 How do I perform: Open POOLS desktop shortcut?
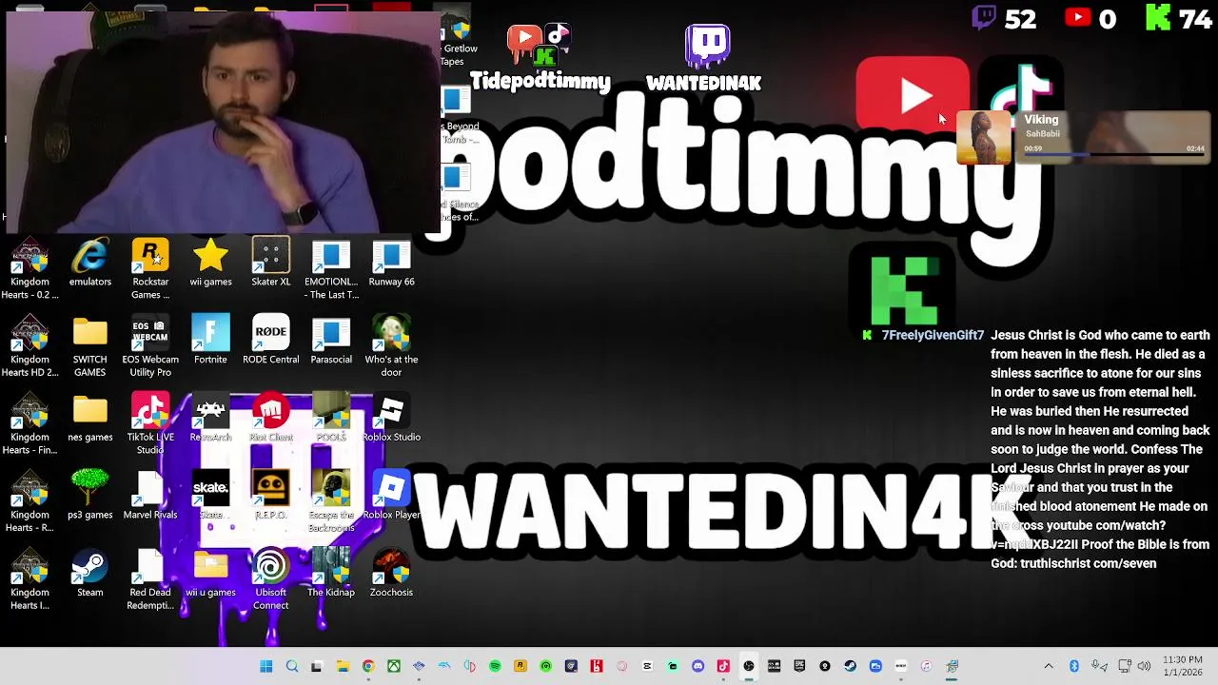click(x=331, y=419)
